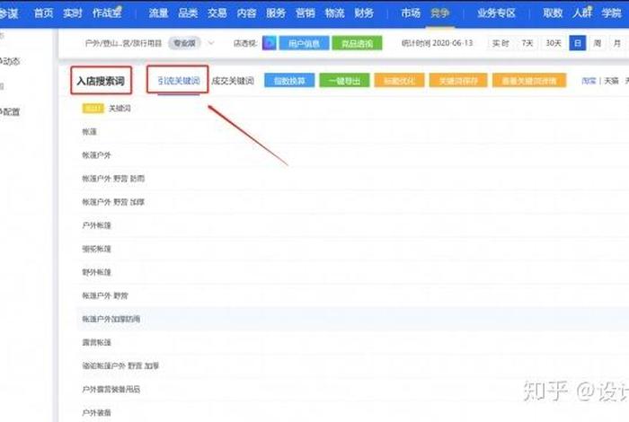
Task: Click the blue 指数换算 button
Action: pos(289,81)
